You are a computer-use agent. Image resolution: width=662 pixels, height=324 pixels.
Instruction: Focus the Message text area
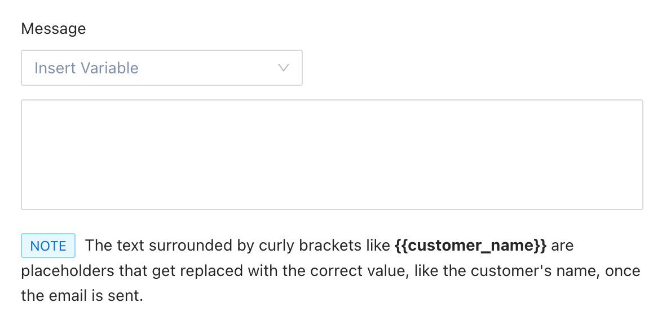pyautogui.click(x=332, y=155)
